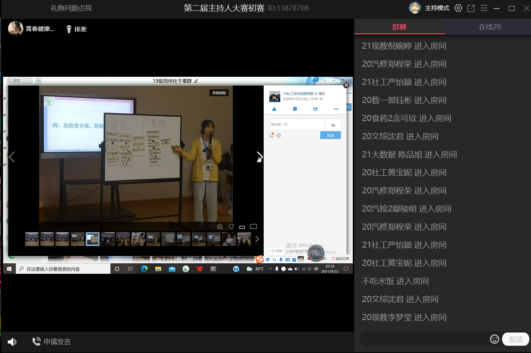Click user avatar beside 主持模式
This screenshot has width=531, height=353.
pyautogui.click(x=415, y=8)
